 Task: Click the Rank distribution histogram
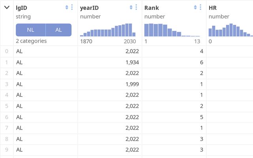(x=172, y=30)
